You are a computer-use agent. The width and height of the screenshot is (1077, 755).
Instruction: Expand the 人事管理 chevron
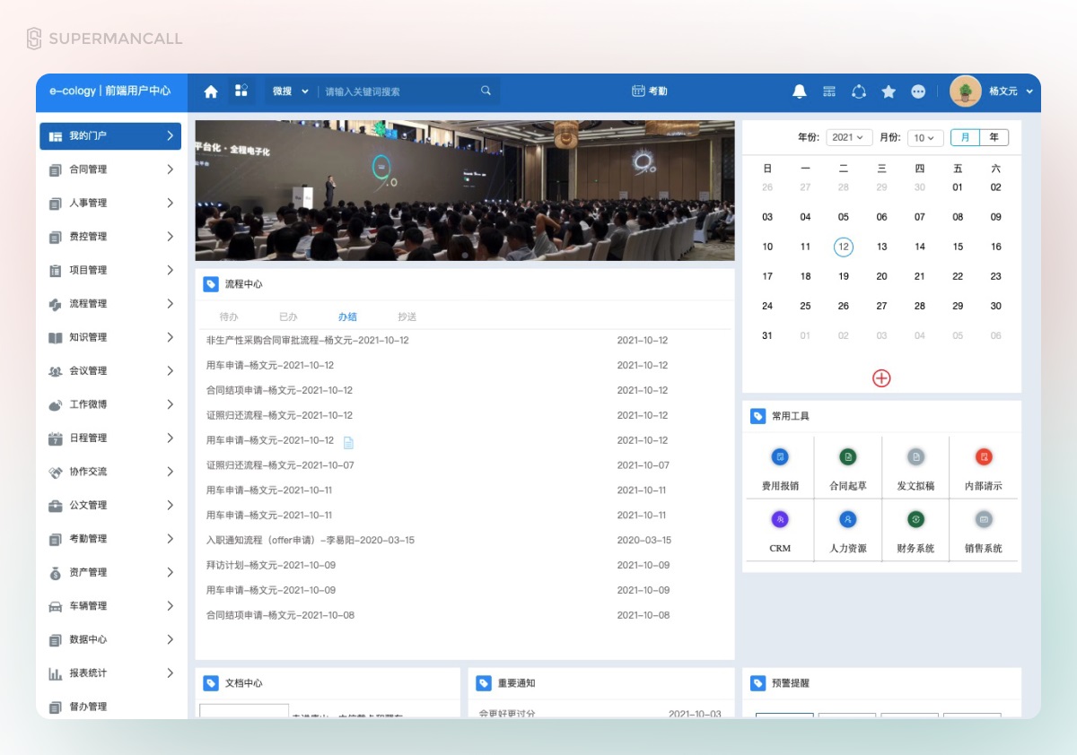[170, 204]
